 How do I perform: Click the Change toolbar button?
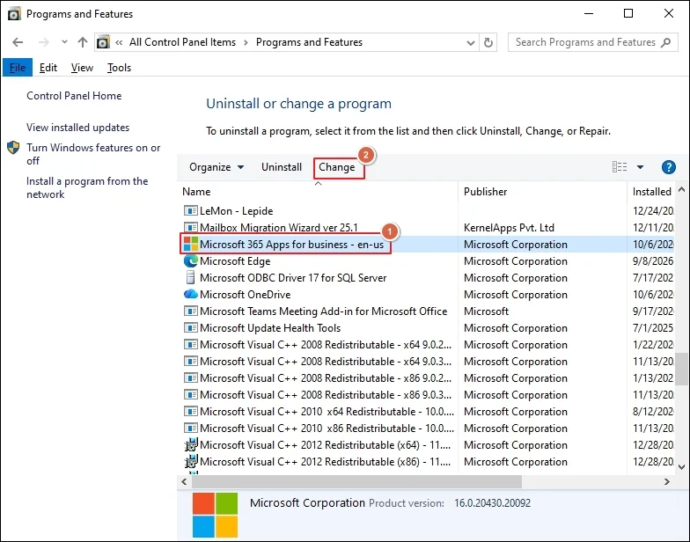click(337, 167)
